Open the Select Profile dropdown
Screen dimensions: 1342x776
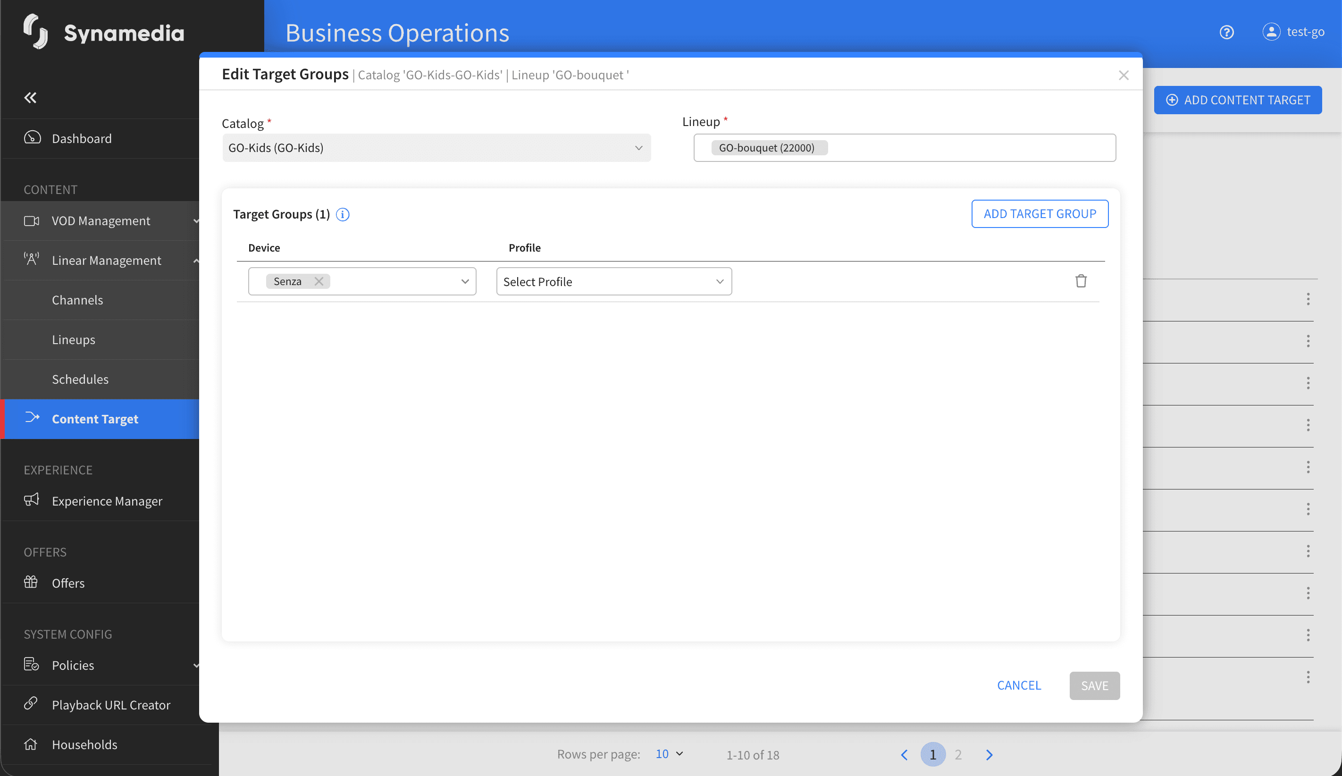(614, 281)
